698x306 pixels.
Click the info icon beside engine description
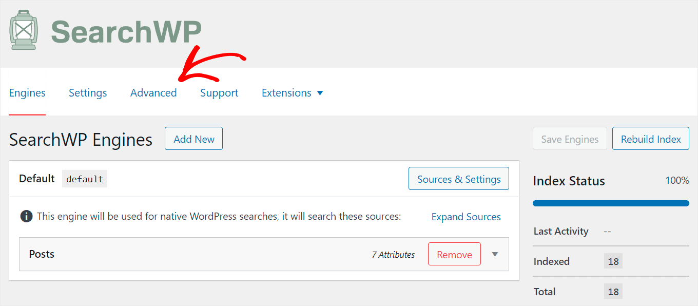[26, 216]
